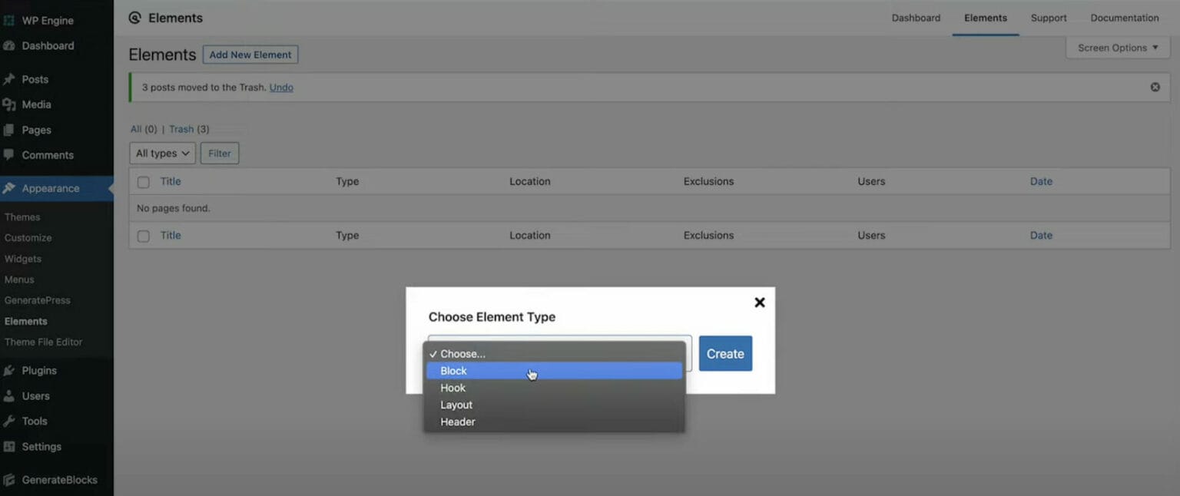
Task: Open the All types filter dropdown
Action: tap(162, 154)
